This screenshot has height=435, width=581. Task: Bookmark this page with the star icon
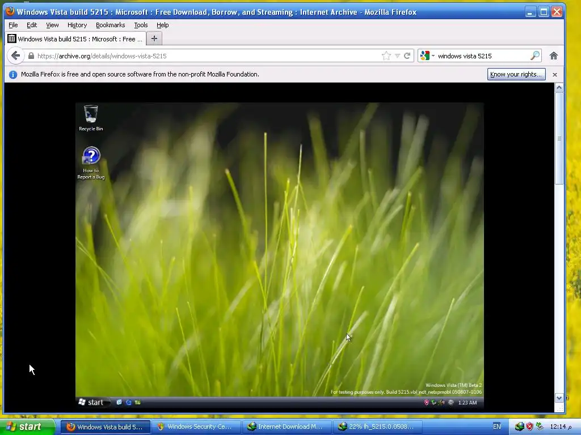386,56
